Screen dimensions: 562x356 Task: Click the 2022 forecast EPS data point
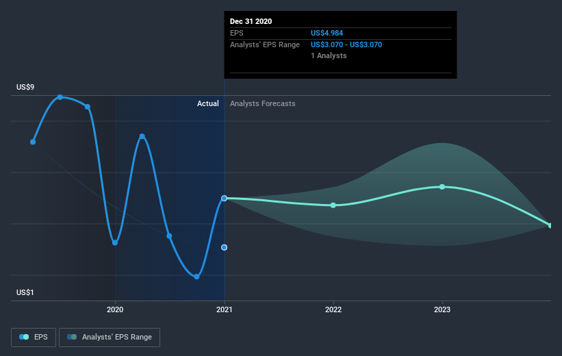[x=333, y=205]
